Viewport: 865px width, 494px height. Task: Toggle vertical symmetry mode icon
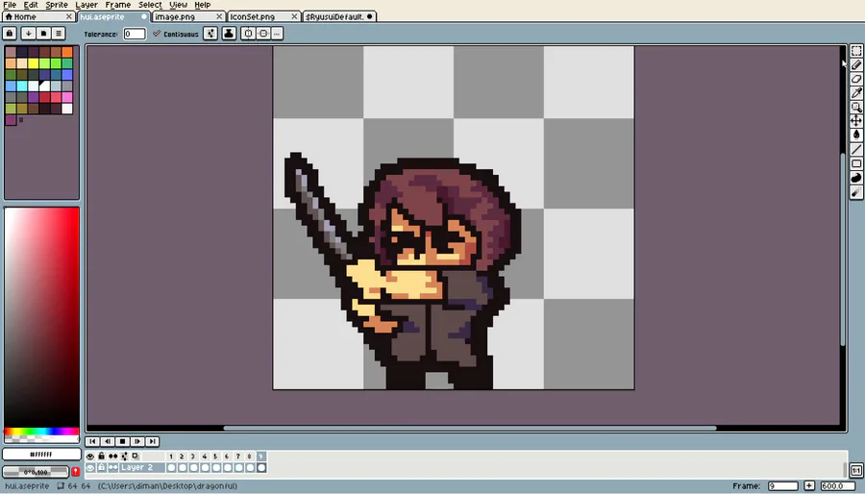[x=263, y=34]
